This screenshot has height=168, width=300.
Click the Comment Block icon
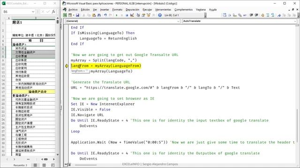click(x=268, y=15)
